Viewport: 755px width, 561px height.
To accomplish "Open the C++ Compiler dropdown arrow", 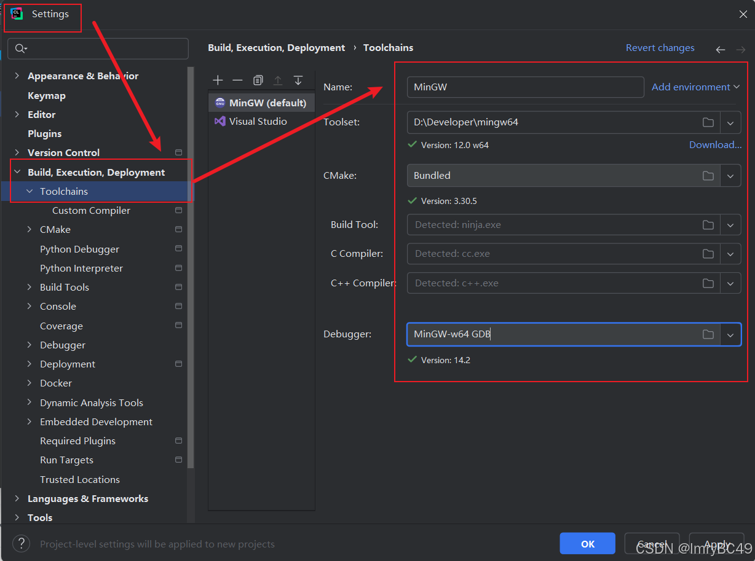I will pos(730,283).
